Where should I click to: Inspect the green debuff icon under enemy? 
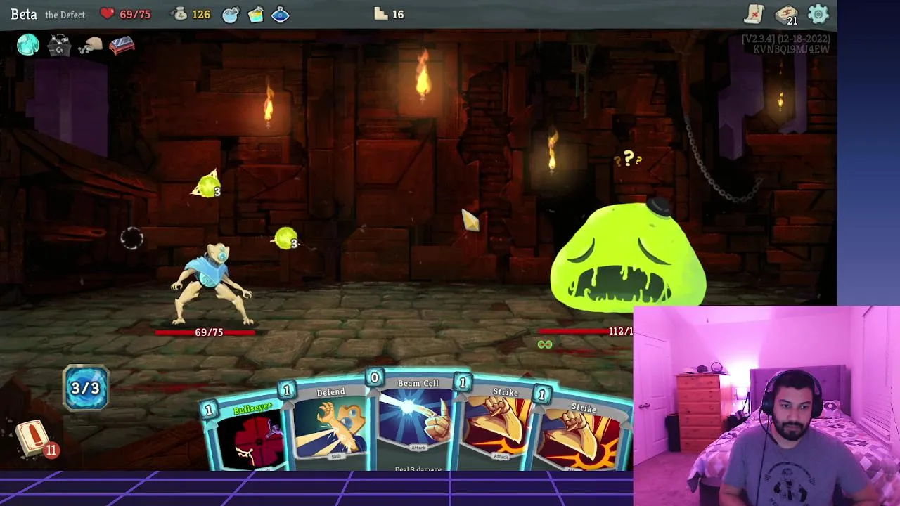coord(545,344)
